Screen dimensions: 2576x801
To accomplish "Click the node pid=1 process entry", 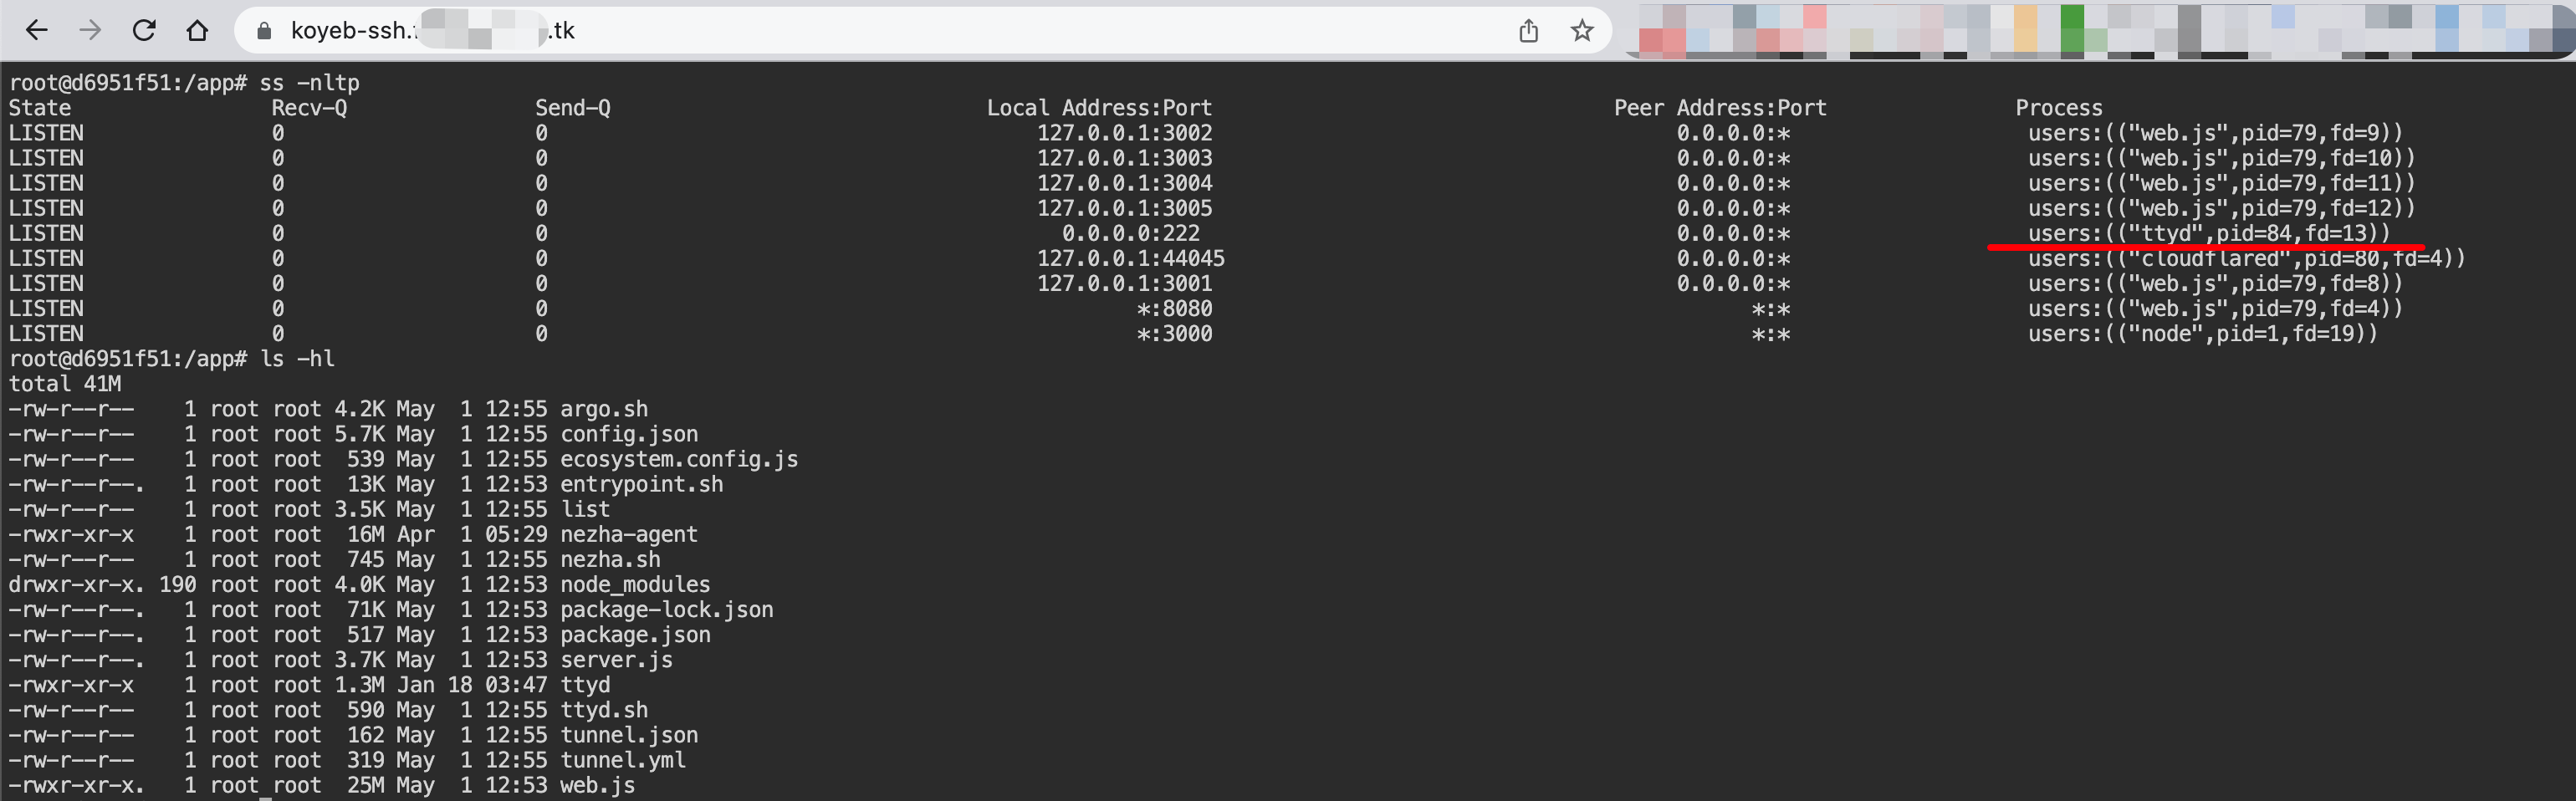I will point(2202,333).
